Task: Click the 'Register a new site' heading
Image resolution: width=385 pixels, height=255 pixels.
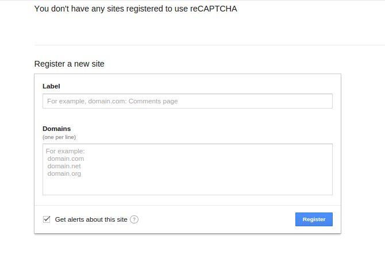Action: [x=69, y=64]
